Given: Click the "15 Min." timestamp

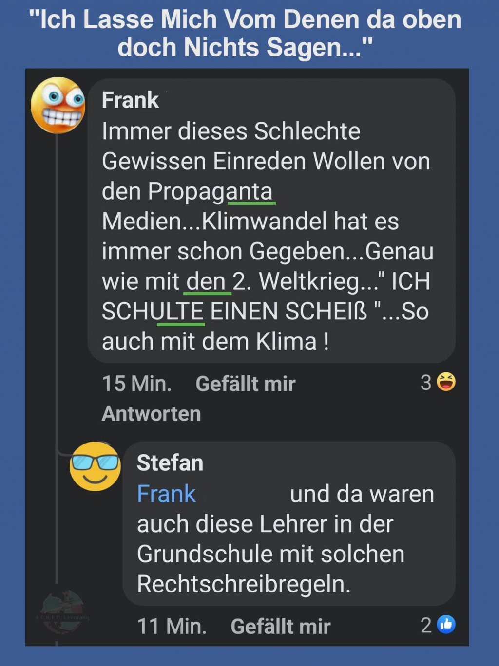Looking at the screenshot, I should (136, 384).
